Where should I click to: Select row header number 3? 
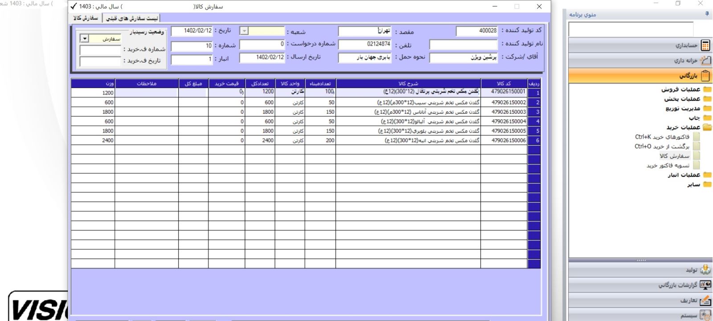click(534, 112)
